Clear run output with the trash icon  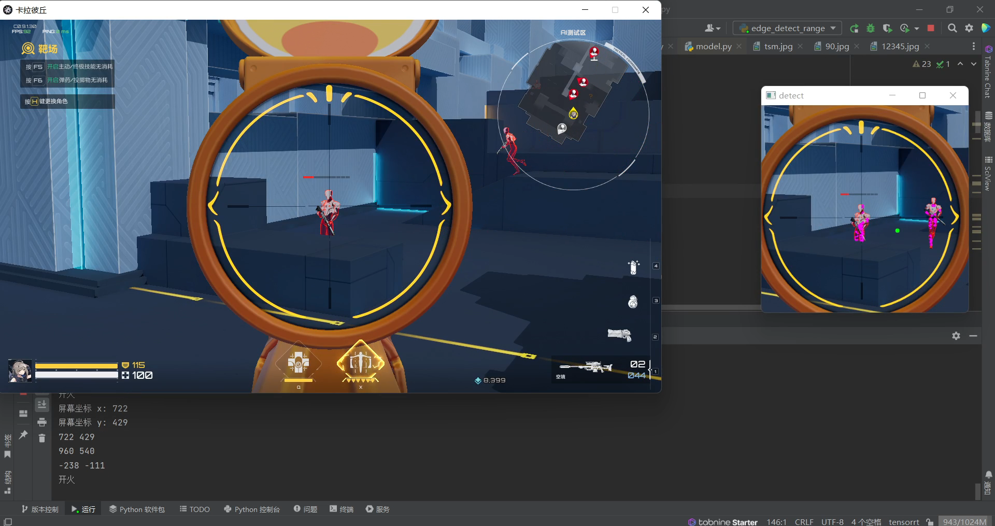pos(42,438)
